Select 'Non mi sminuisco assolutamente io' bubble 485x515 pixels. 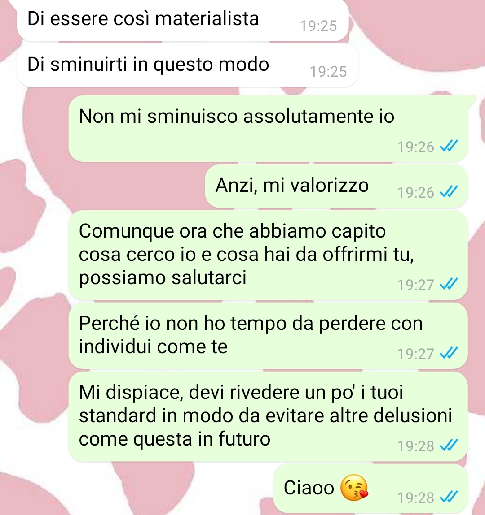click(269, 129)
